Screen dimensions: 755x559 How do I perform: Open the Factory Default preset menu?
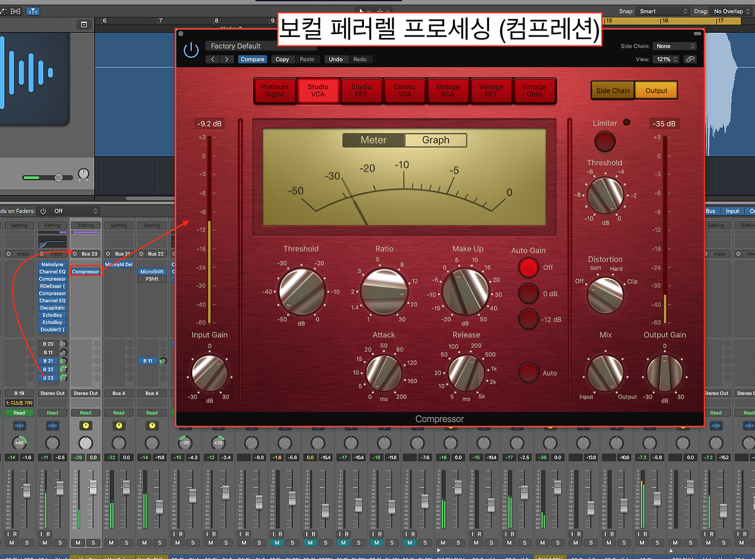click(x=261, y=46)
